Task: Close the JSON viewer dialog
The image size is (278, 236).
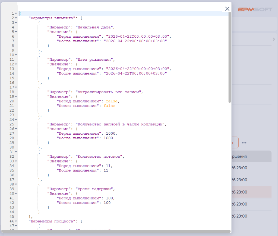Action: pyautogui.click(x=227, y=9)
